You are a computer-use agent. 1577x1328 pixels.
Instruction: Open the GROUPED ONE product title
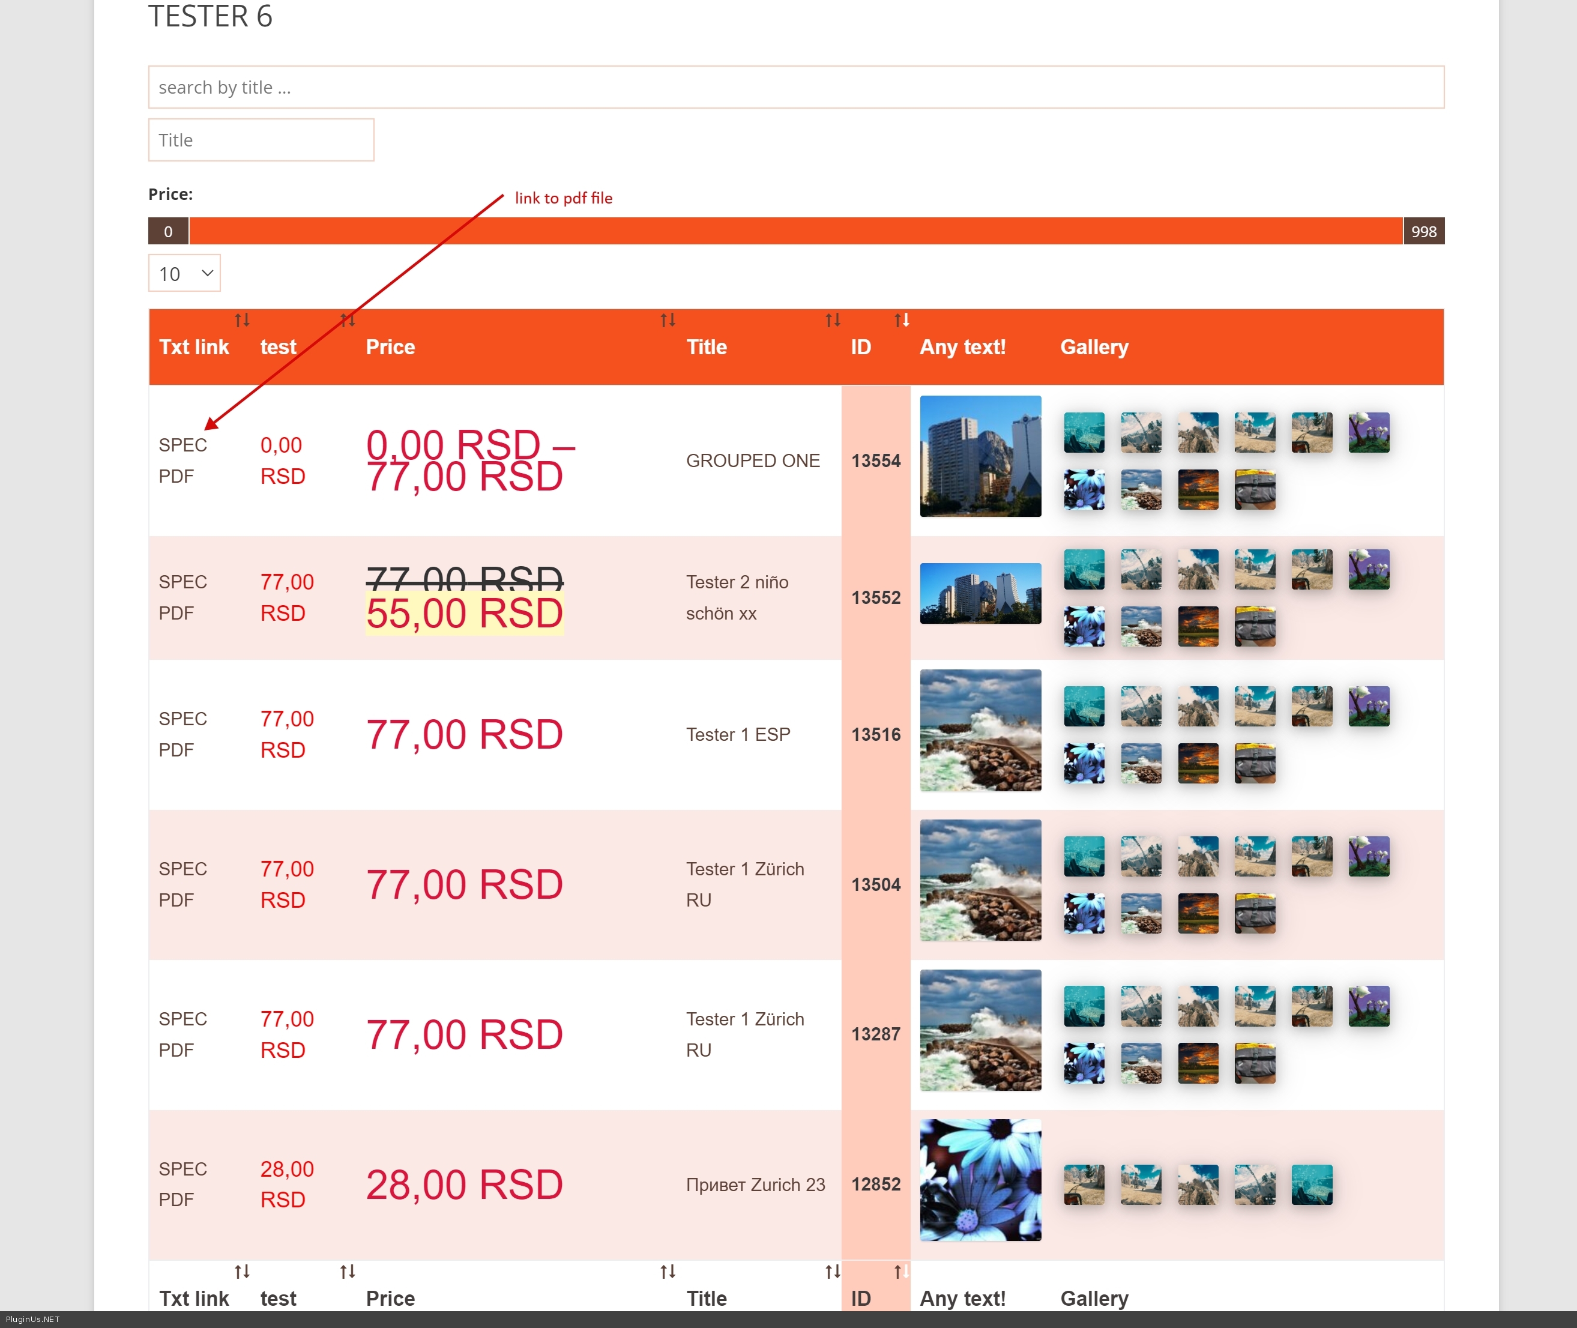[x=753, y=460]
